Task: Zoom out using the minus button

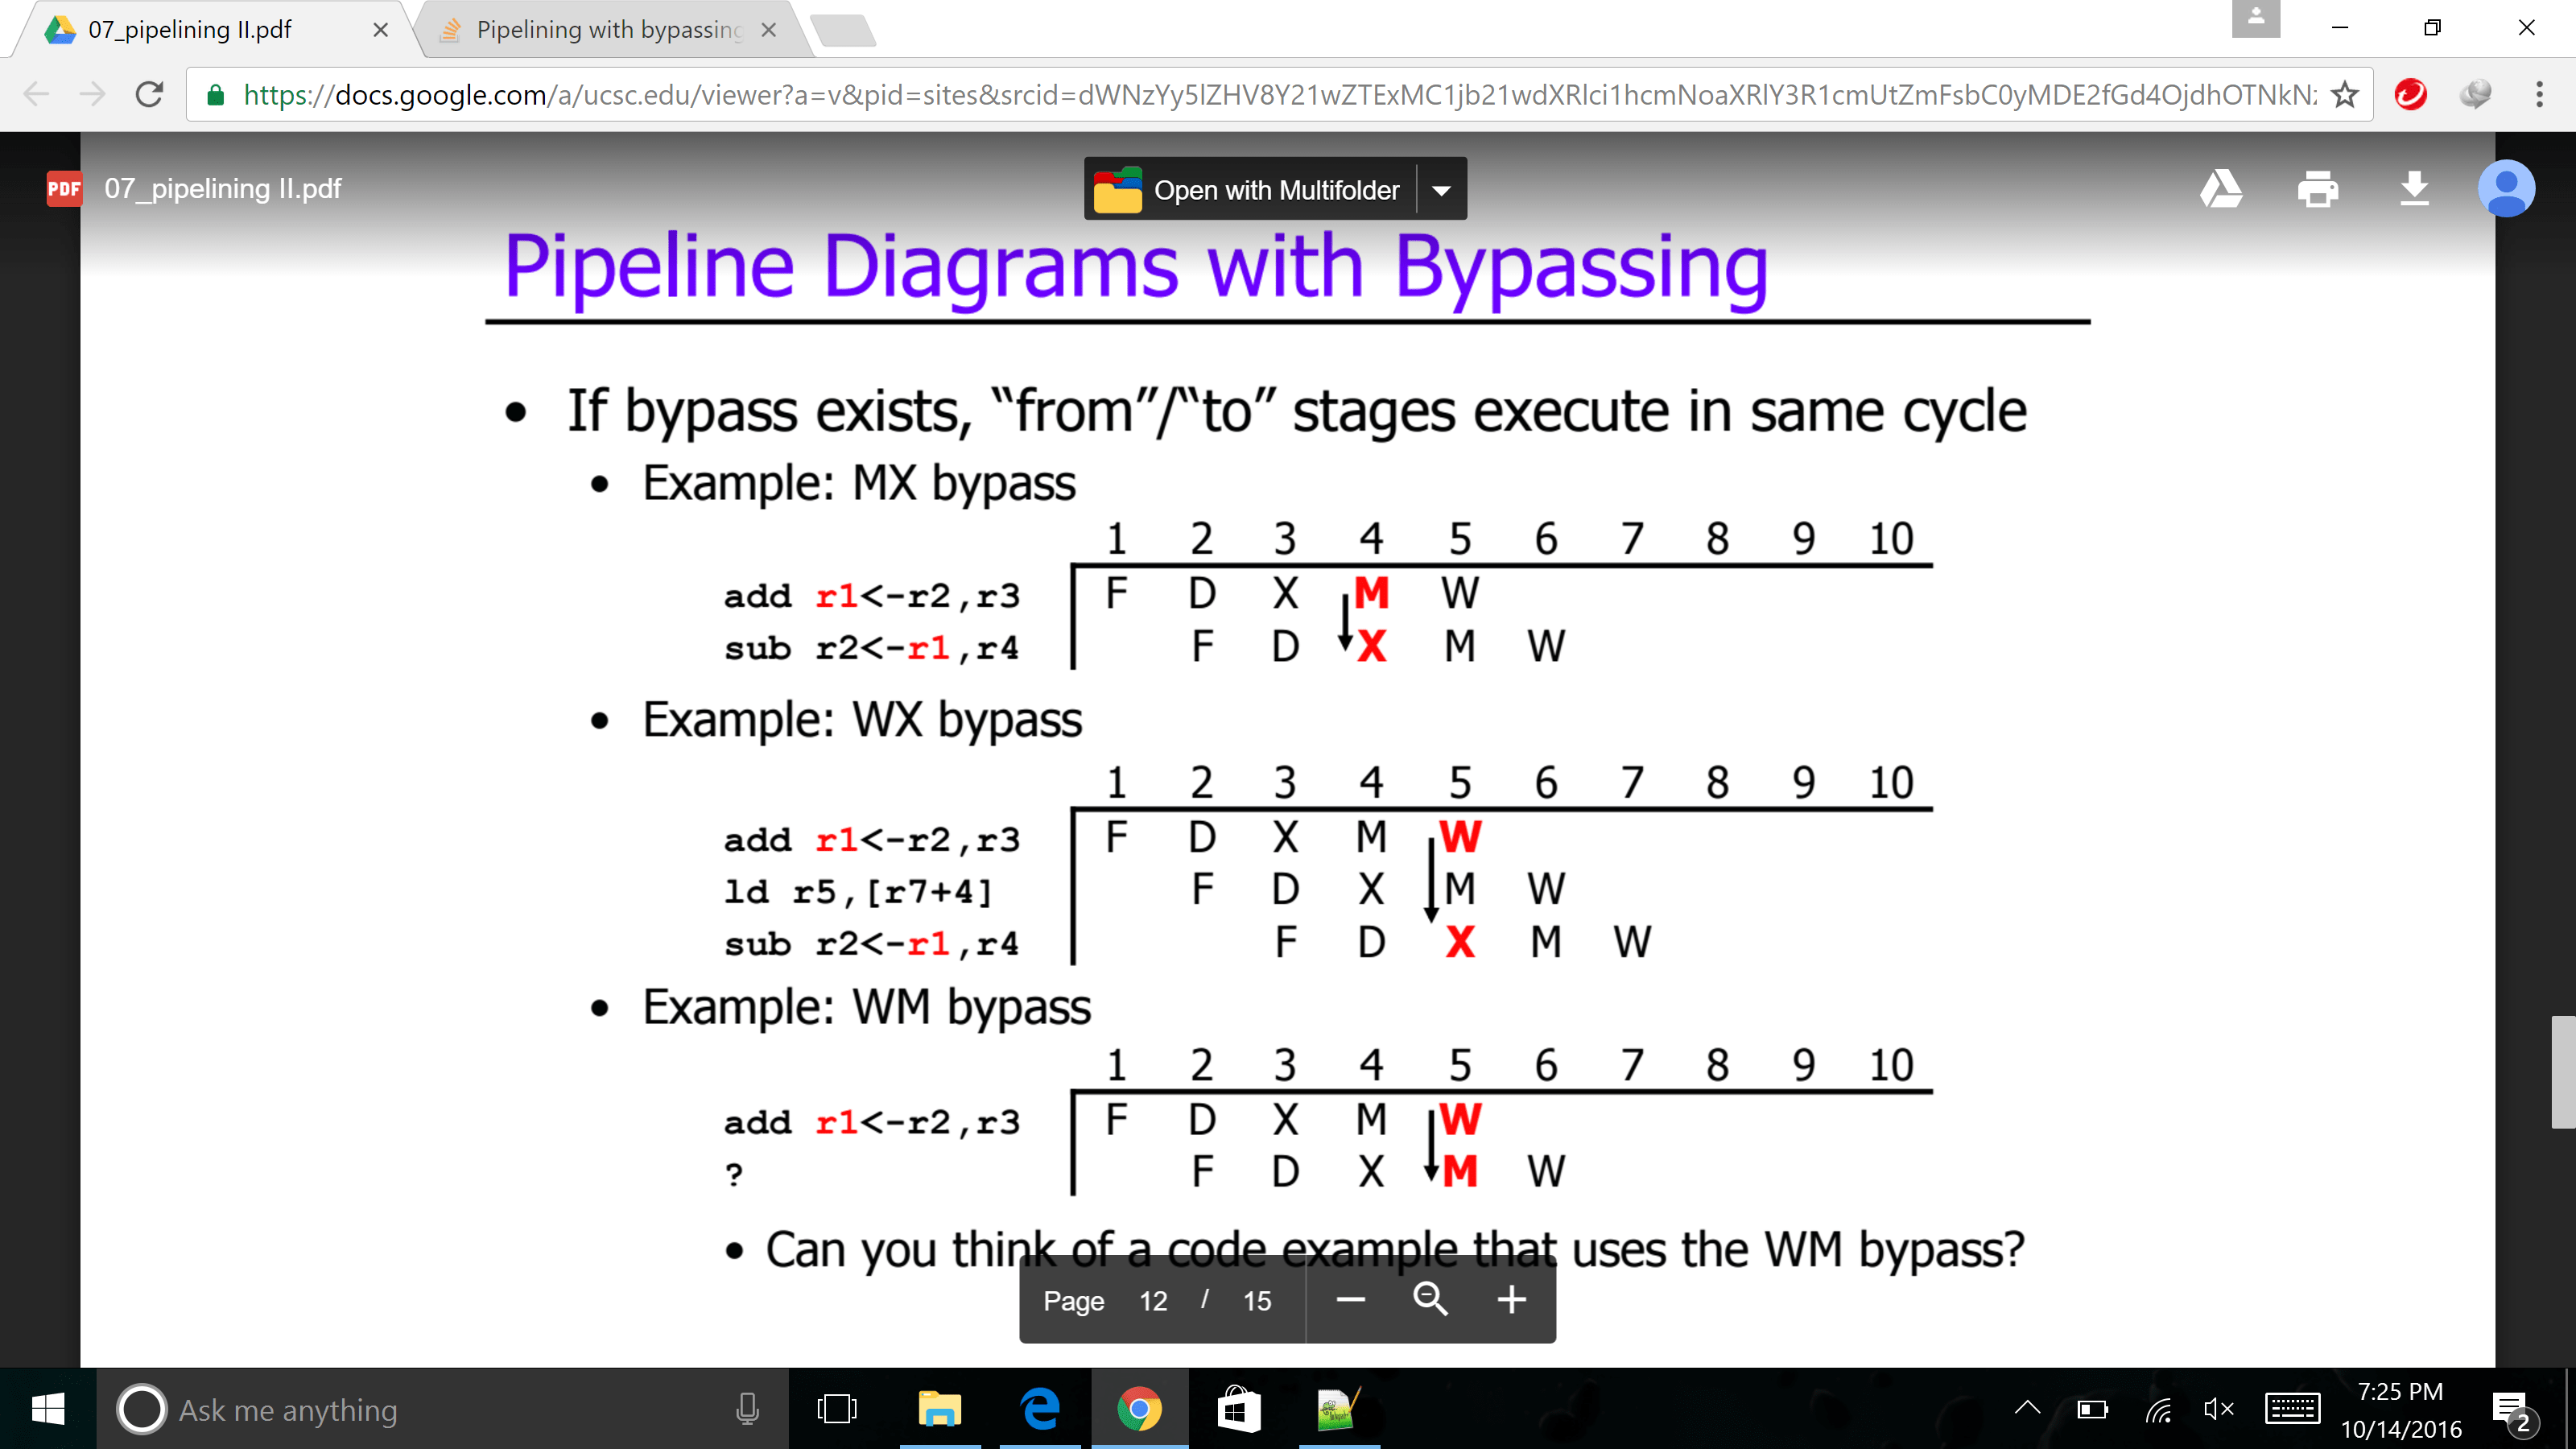Action: pos(1350,1300)
